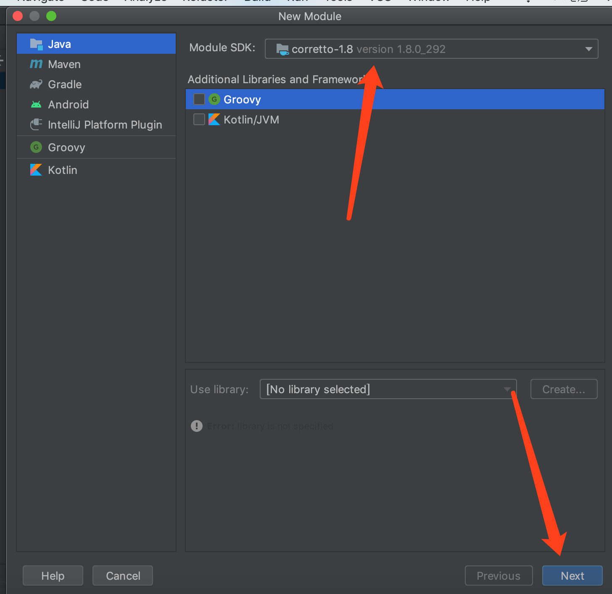Click the Create... library button

point(564,389)
